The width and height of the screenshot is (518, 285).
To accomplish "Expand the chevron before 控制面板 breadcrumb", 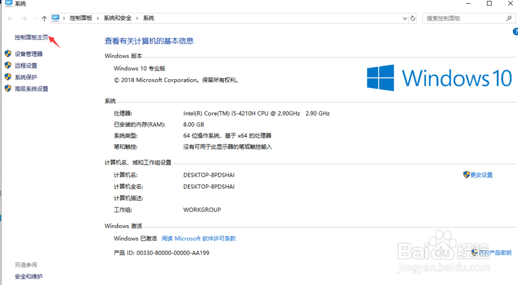I will 64,18.
